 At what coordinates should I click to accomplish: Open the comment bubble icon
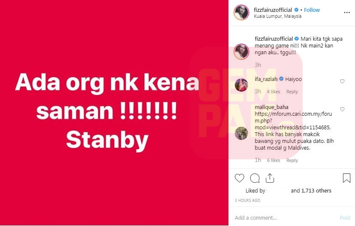tap(255, 178)
